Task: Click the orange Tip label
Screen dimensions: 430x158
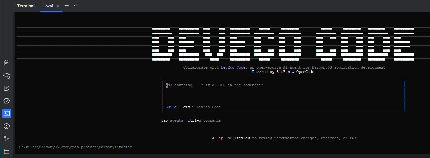Action: [220, 138]
